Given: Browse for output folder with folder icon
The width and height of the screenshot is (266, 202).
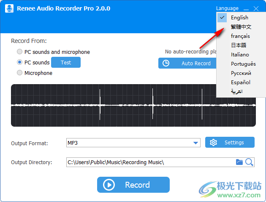Looking at the screenshot, I should (x=239, y=162).
